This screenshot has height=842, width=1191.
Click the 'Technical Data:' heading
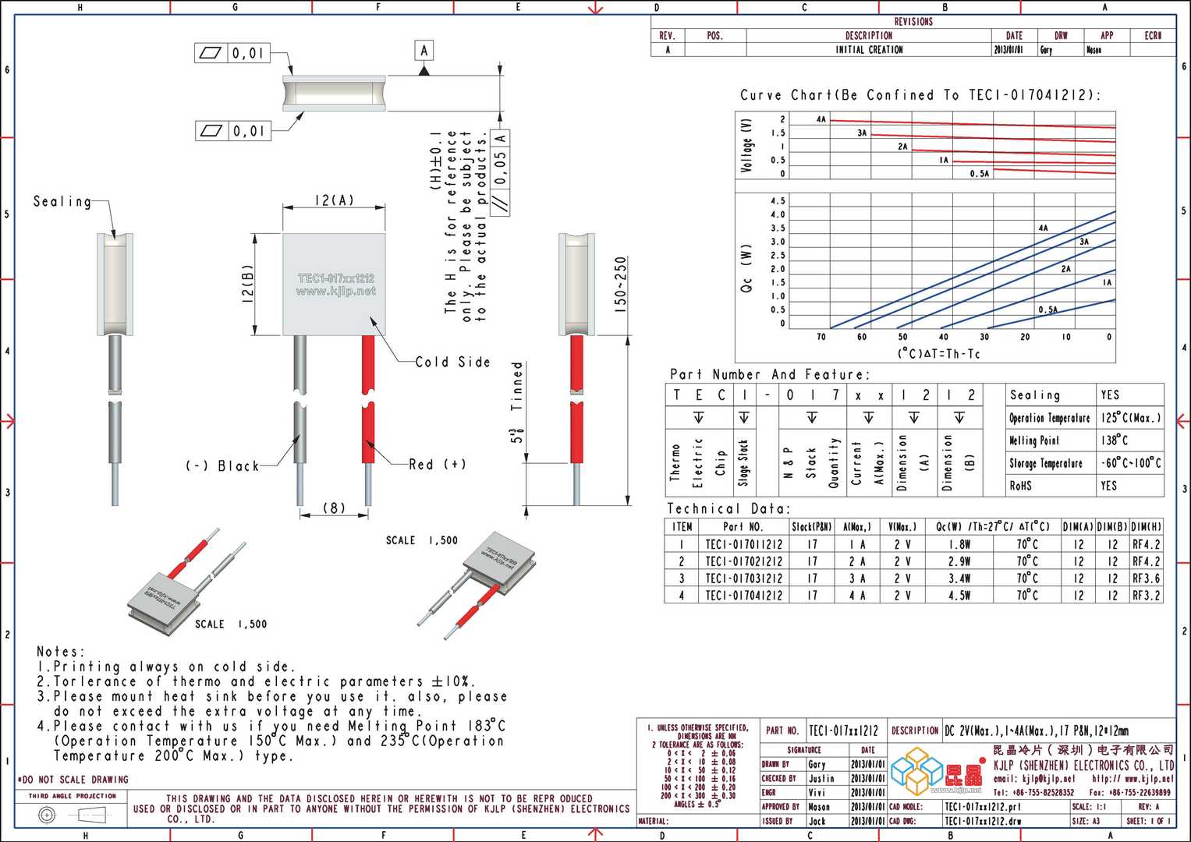[x=728, y=508]
